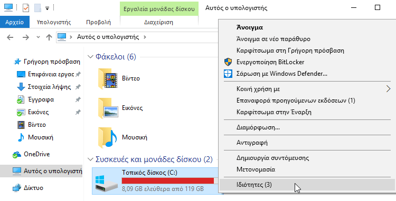Viewport: 396px width, 201px height.
Task: Click the forward navigation arrow
Action: coord(26,37)
